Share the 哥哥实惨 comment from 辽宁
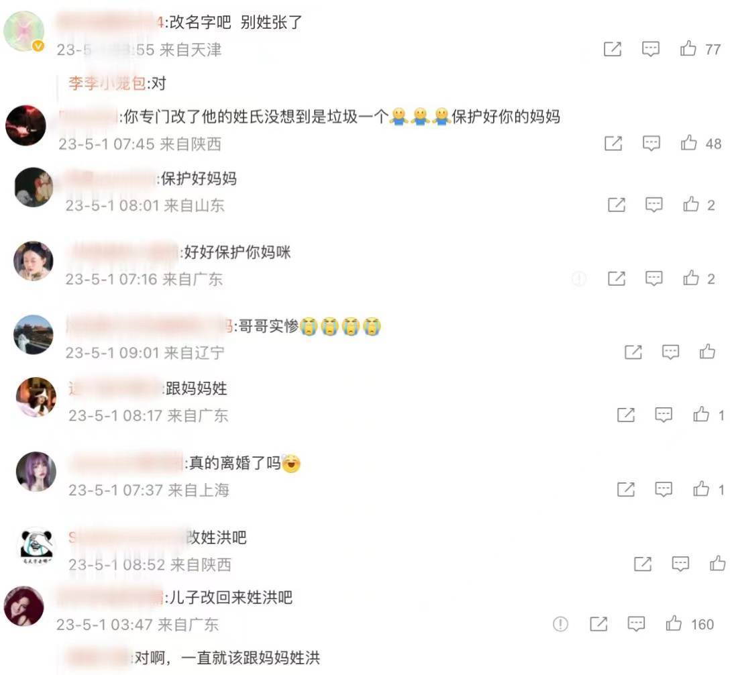Screen dimensions: 738x675 tap(633, 352)
